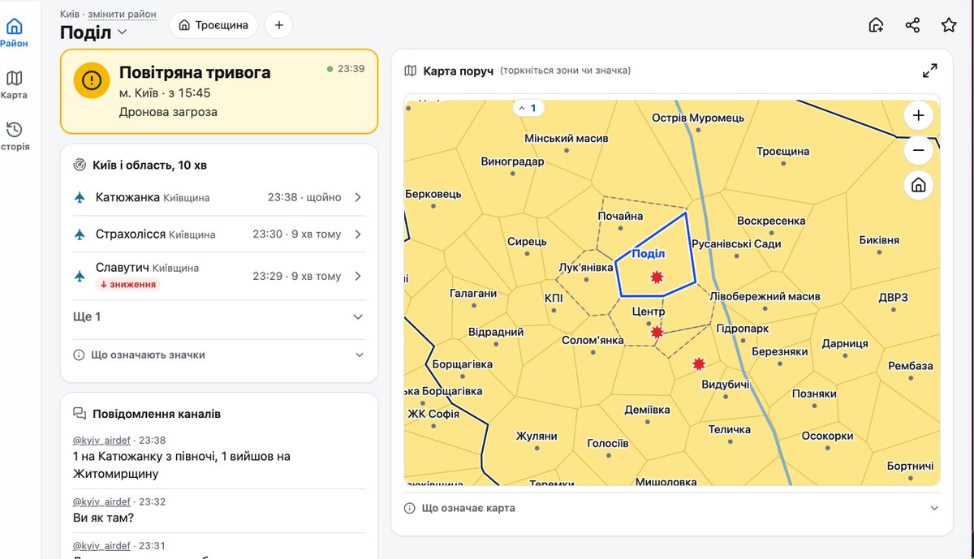Click the Бортничі zone label on map
Image resolution: width=974 pixels, height=559 pixels.
click(911, 467)
